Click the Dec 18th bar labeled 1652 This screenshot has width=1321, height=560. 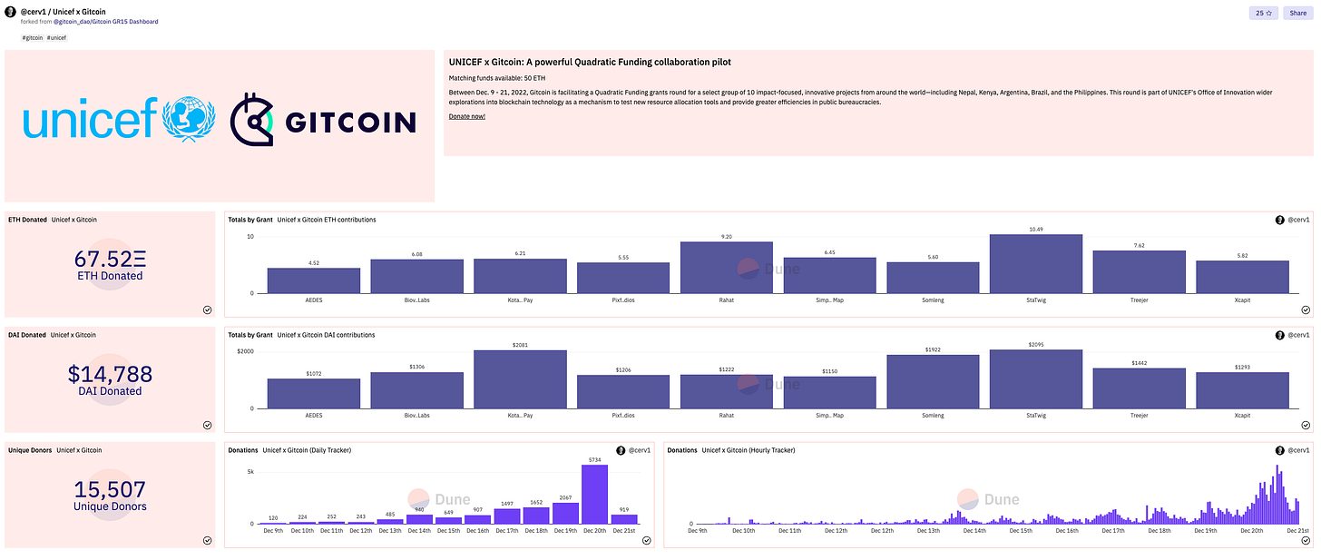[x=536, y=516]
